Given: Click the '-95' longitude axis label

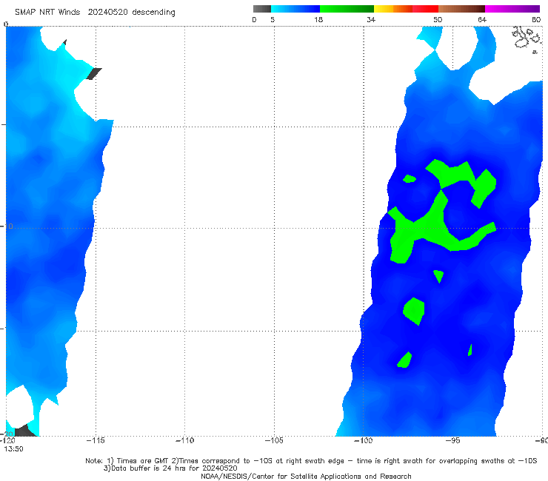Looking at the screenshot, I should click(x=453, y=440).
